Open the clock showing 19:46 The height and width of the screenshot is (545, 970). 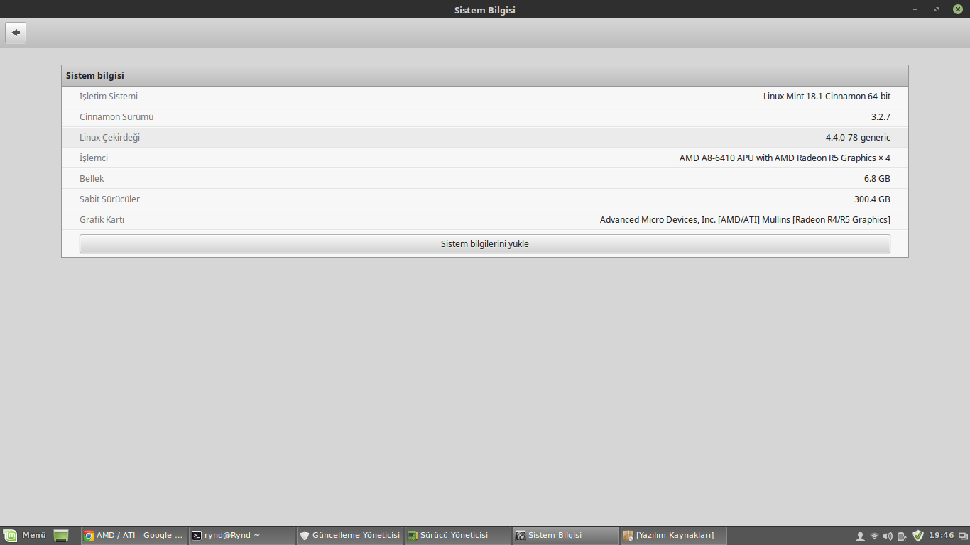[942, 536]
